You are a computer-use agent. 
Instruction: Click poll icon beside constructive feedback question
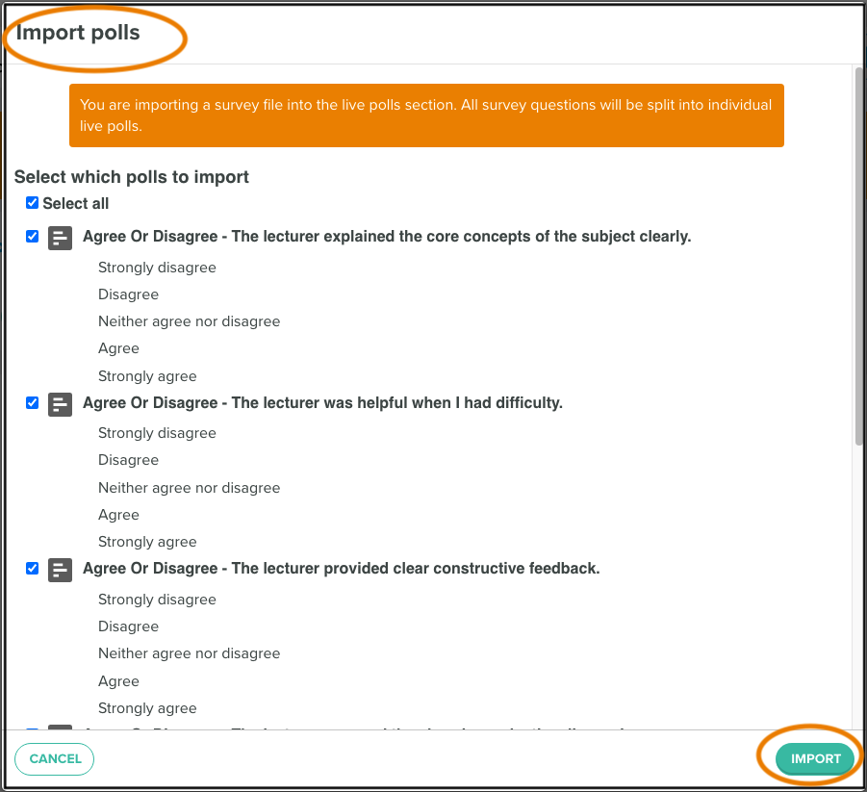(x=60, y=570)
